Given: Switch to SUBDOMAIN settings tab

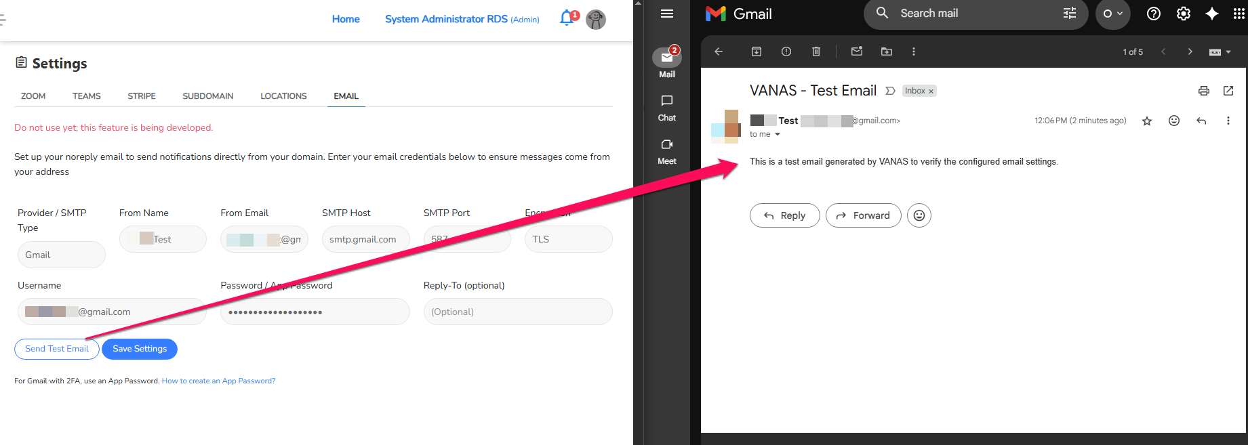Looking at the screenshot, I should coord(208,96).
